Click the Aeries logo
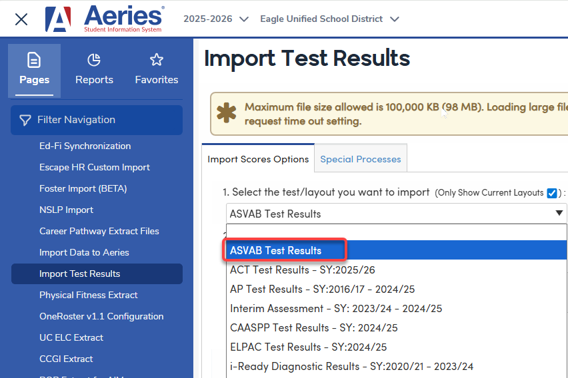This screenshot has height=378, width=568. (105, 19)
